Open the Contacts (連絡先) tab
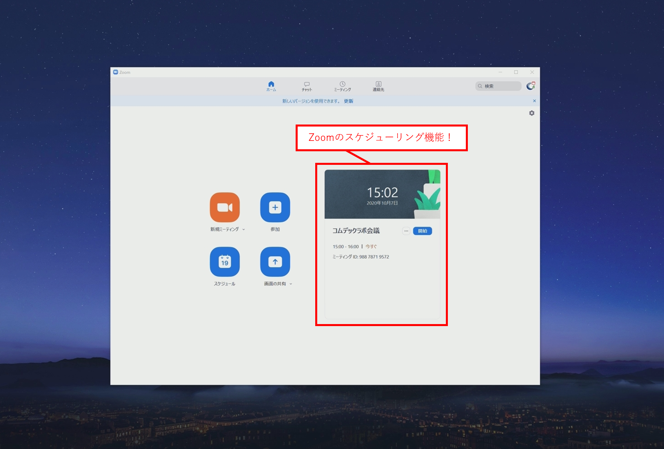The width and height of the screenshot is (664, 449). coord(378,86)
